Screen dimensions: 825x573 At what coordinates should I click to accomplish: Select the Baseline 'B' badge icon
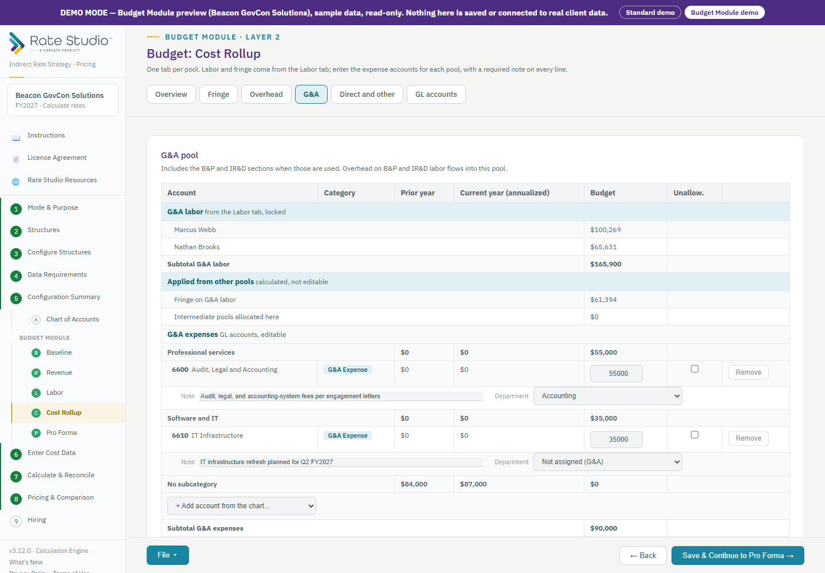pyautogui.click(x=36, y=353)
